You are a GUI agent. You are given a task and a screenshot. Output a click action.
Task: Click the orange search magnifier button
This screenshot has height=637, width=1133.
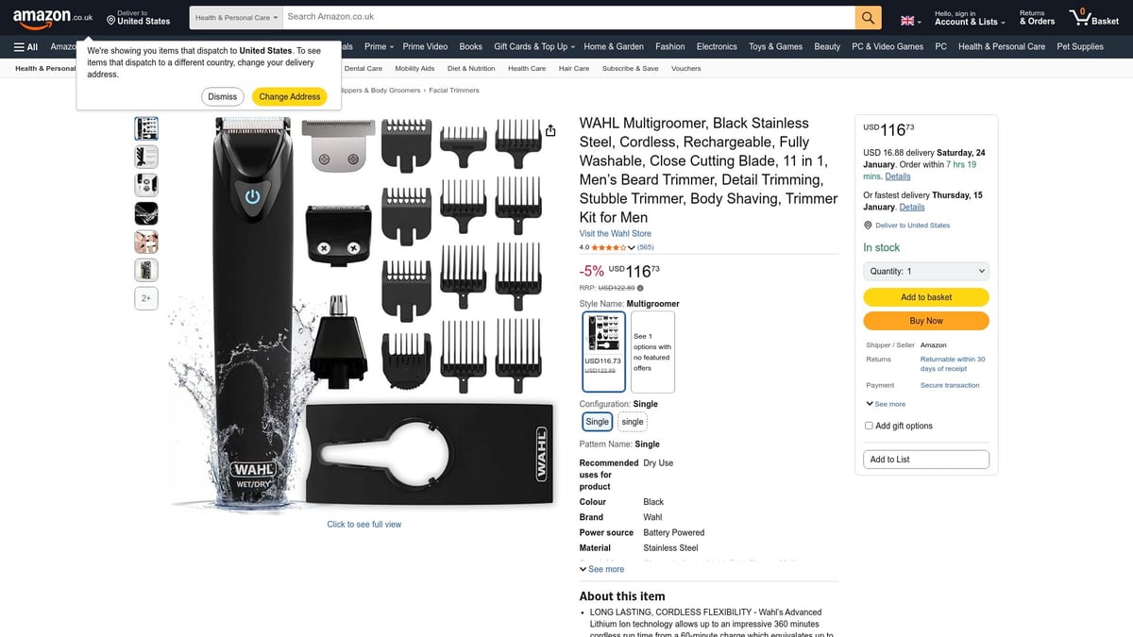pyautogui.click(x=868, y=17)
